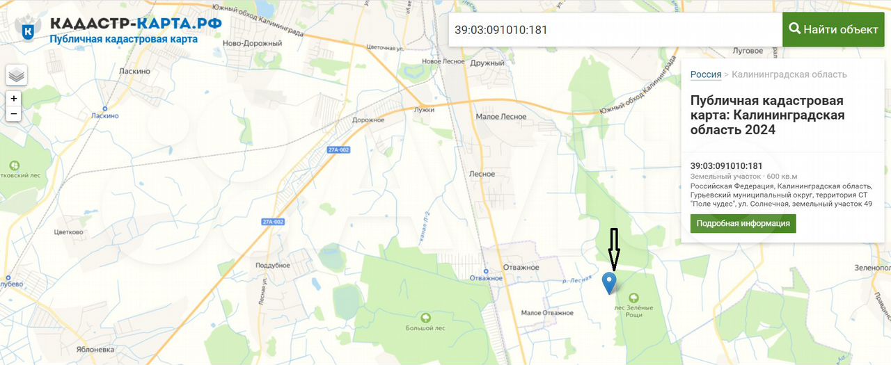Click the Ласкино station marker icon
This screenshot has width=891, height=365.
coord(104,108)
